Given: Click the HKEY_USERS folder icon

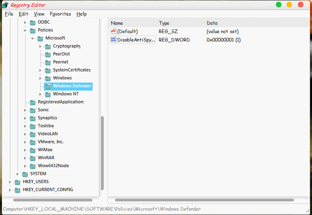Looking at the screenshot, I should pyautogui.click(x=18, y=182).
